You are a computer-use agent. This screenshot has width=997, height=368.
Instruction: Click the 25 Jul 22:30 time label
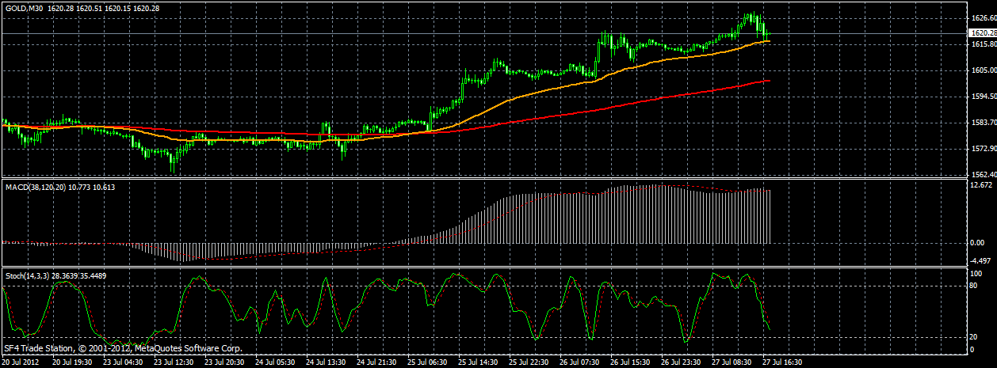(x=530, y=361)
